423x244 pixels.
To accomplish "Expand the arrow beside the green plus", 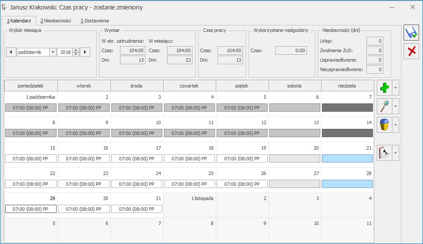I will pyautogui.click(x=396, y=88).
